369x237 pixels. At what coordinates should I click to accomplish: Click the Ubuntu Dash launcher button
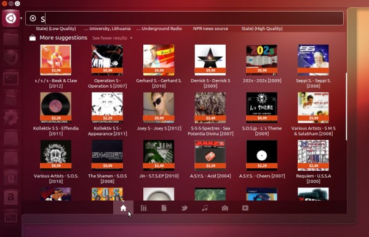(10, 18)
